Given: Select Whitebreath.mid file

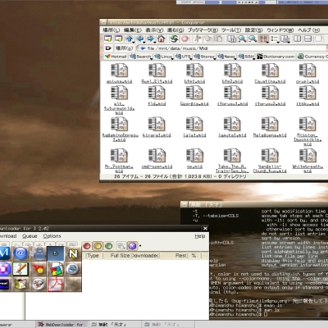Looking at the screenshot, I should (307, 161).
